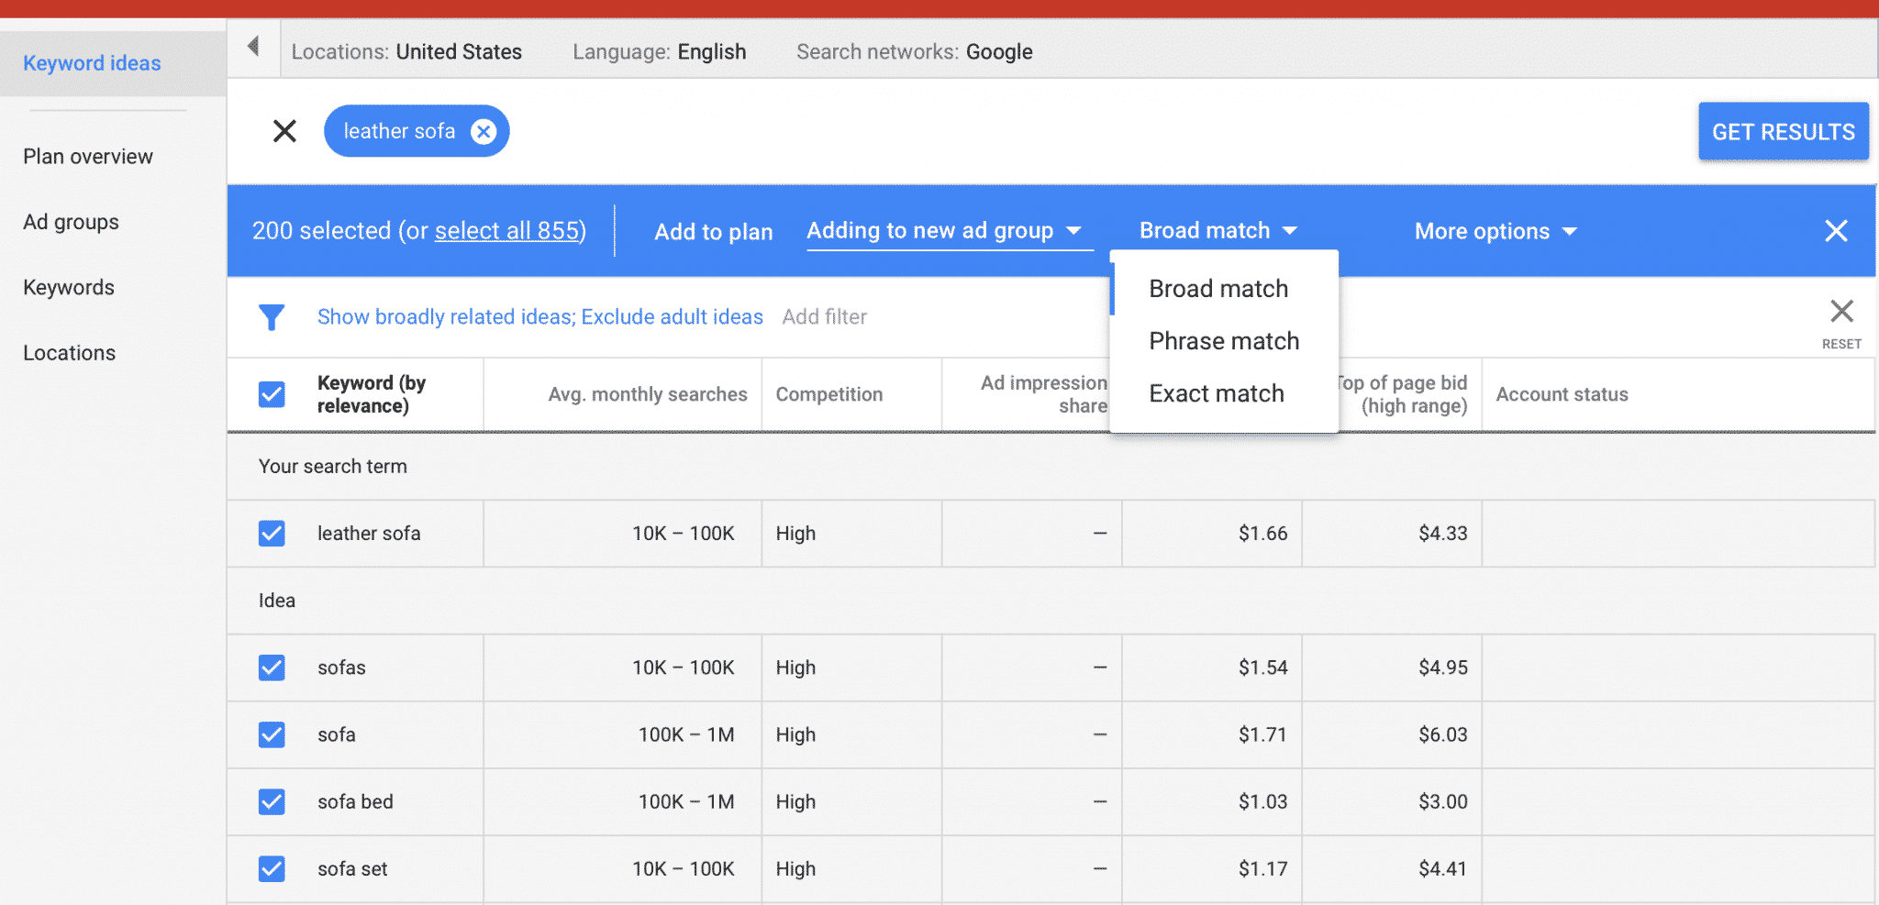The width and height of the screenshot is (1879, 905).
Task: Change the Language: English setting
Action: pyautogui.click(x=659, y=52)
